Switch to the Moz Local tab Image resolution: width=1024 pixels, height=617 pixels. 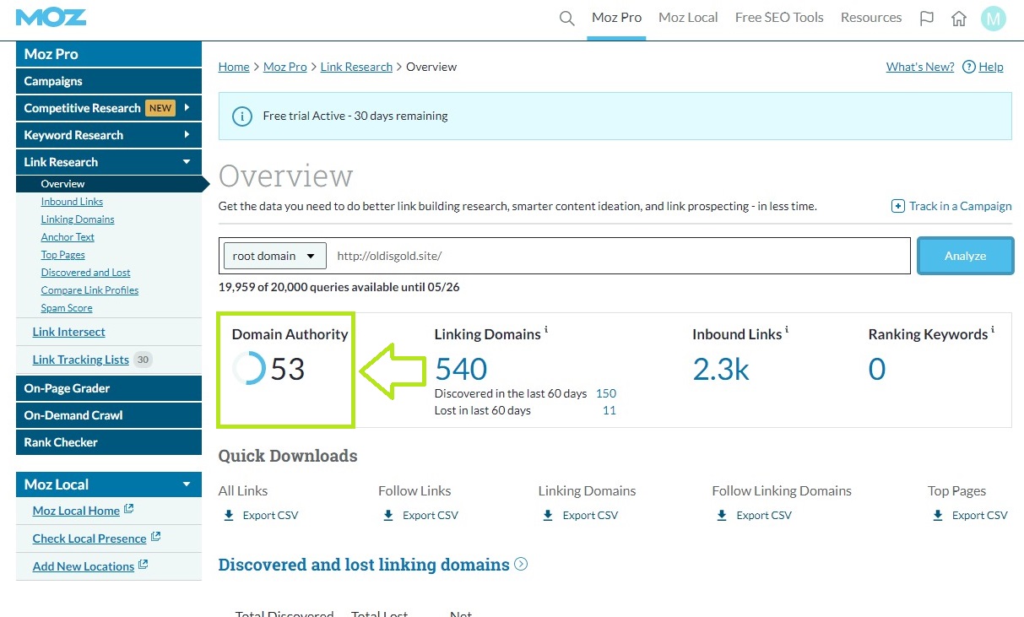688,18
